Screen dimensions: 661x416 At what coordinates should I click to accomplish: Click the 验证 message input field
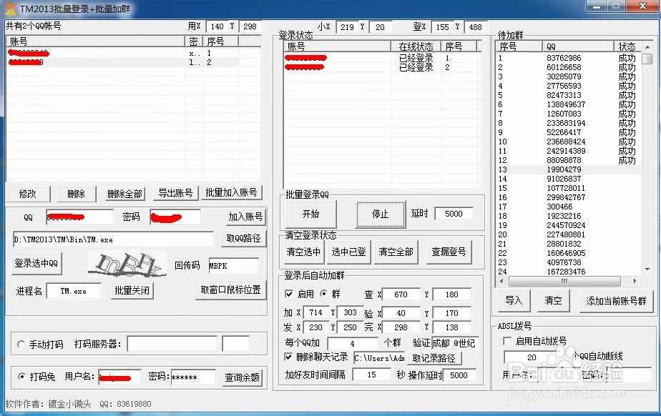455,343
